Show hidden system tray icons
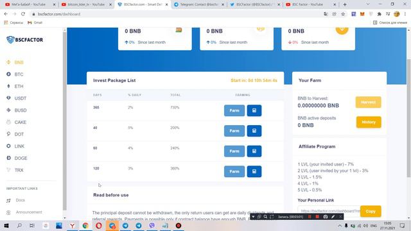 click(340, 225)
